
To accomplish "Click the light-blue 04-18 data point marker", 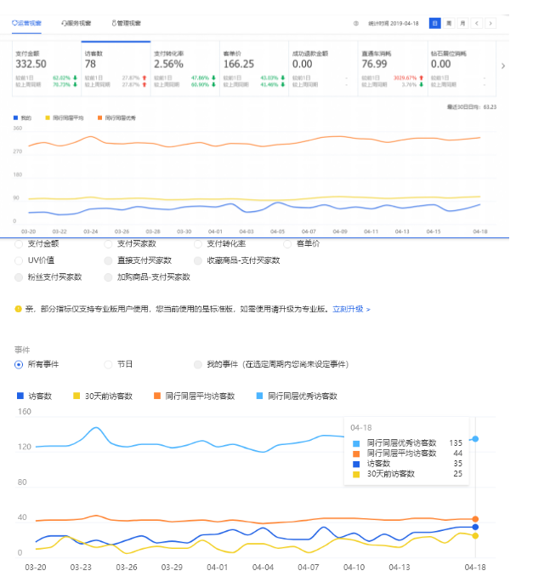I will [475, 439].
